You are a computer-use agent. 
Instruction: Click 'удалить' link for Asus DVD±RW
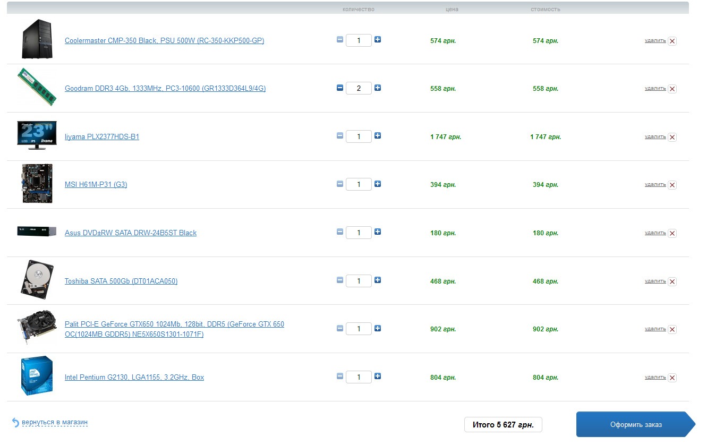point(655,233)
